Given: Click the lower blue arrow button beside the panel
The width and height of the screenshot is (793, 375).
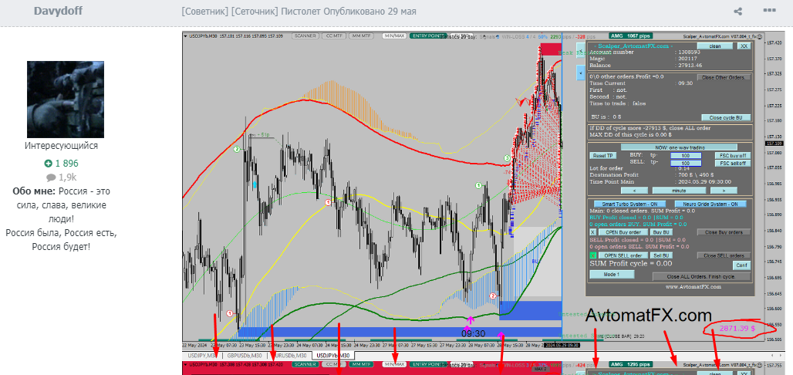Looking at the screenshot, I should tap(581, 73).
